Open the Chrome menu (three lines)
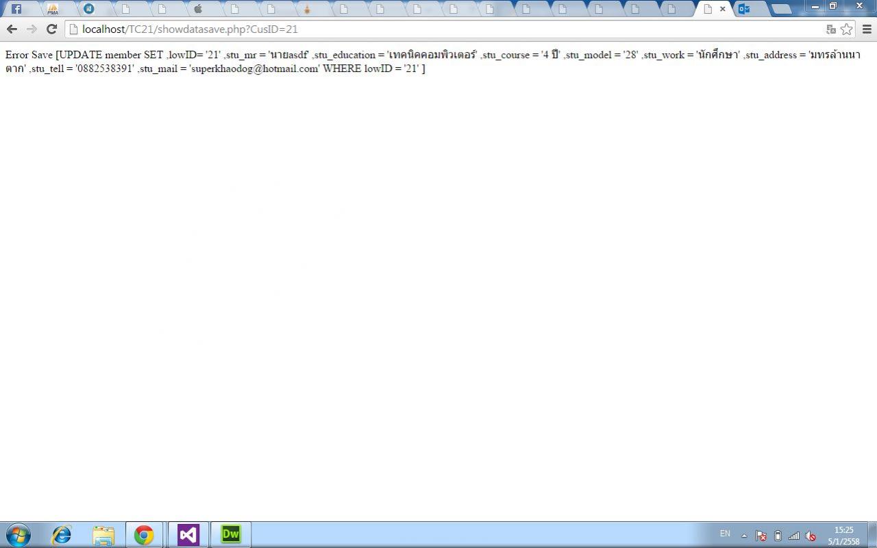The width and height of the screenshot is (877, 548). click(x=867, y=29)
